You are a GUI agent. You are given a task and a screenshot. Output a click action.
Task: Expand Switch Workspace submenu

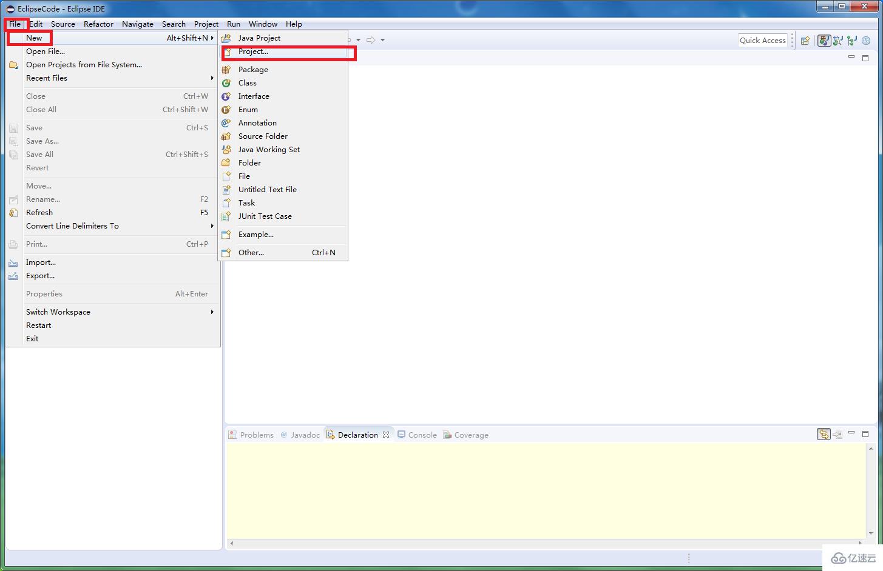212,312
